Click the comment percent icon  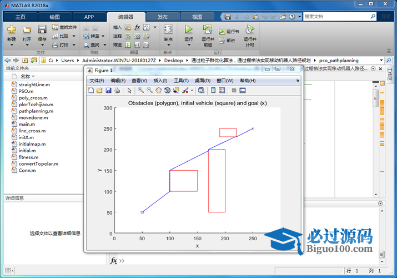coord(128,36)
